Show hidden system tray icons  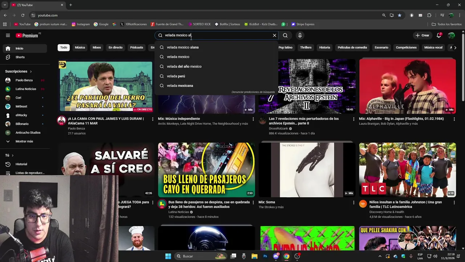(380, 256)
